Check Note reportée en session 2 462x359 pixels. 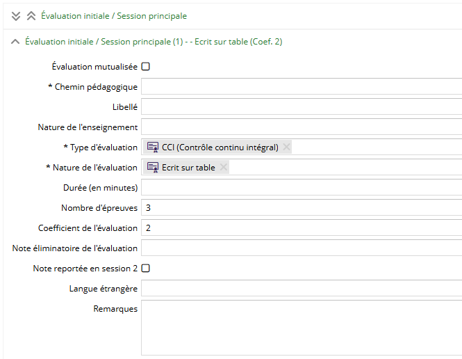tap(146, 269)
